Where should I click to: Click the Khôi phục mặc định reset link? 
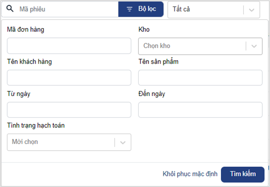pyautogui.click(x=190, y=174)
